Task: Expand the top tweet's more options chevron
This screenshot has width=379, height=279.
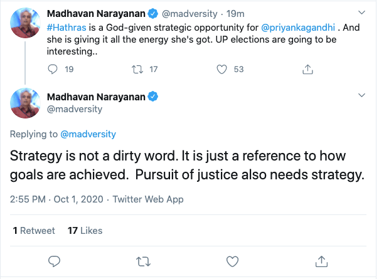Action: (x=361, y=13)
